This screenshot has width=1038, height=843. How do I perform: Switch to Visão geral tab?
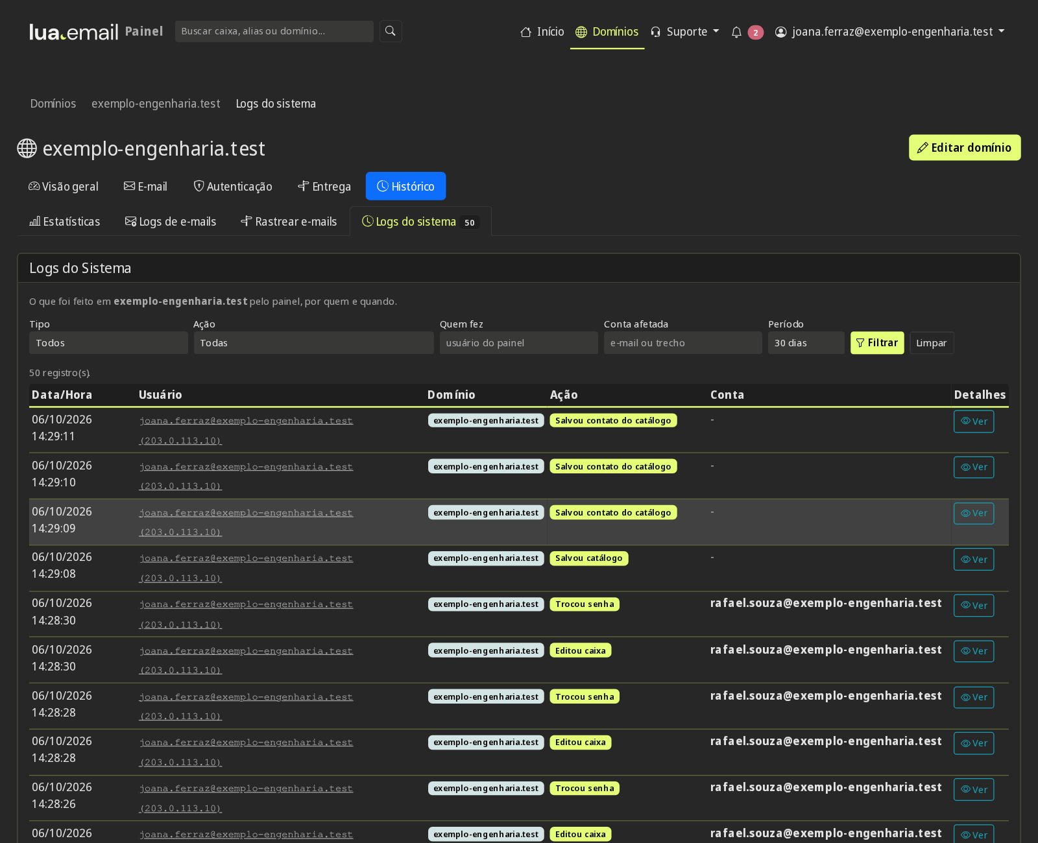[x=64, y=187]
